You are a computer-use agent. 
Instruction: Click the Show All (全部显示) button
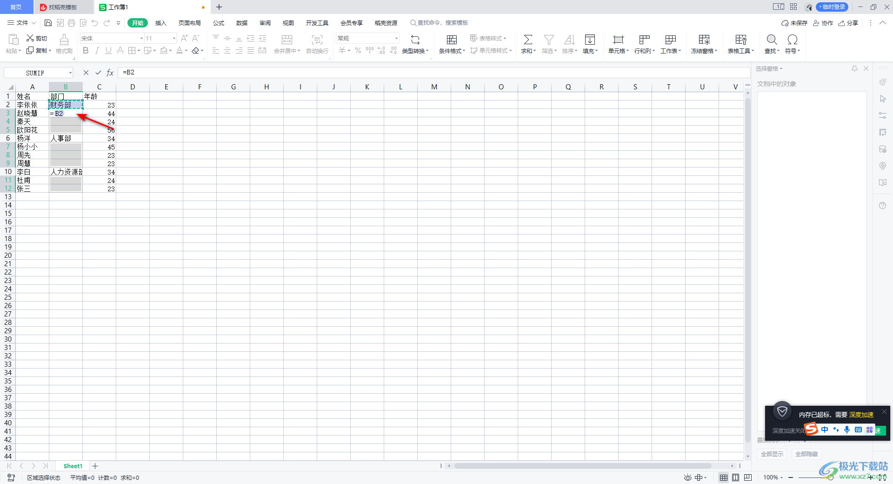point(772,454)
